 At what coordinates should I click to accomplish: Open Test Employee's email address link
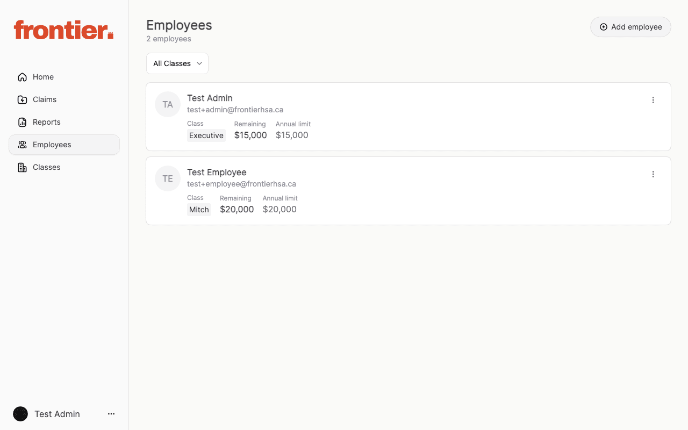(x=241, y=184)
